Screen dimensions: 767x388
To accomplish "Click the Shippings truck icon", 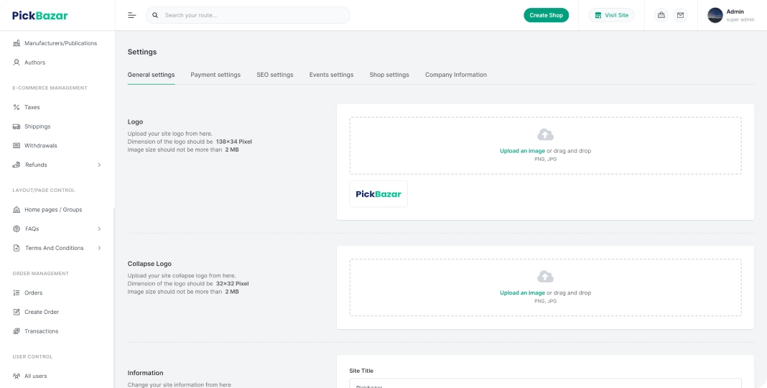I will 17,126.
